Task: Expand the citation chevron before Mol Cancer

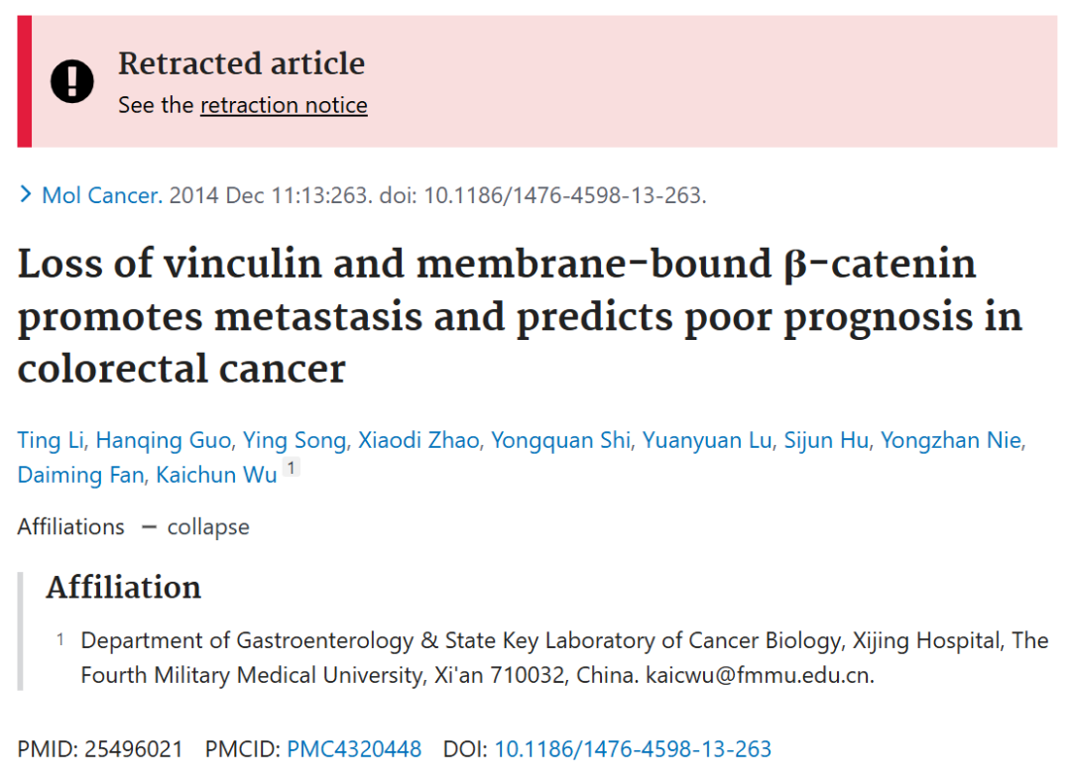Action: pos(25,194)
